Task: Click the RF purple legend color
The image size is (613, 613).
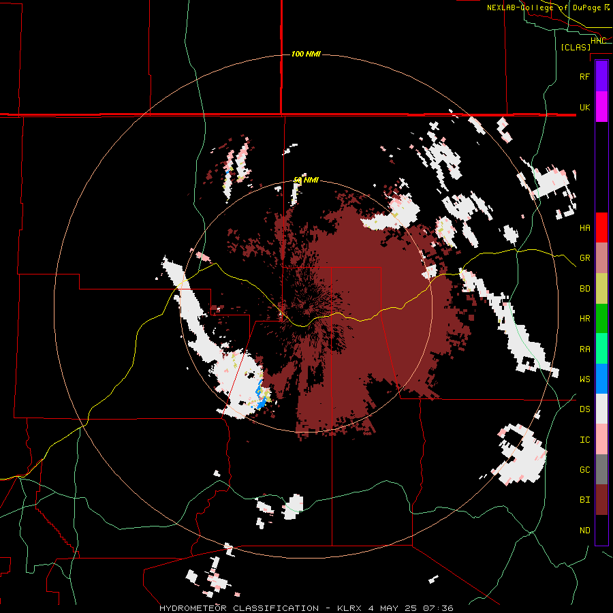Action: (601, 76)
